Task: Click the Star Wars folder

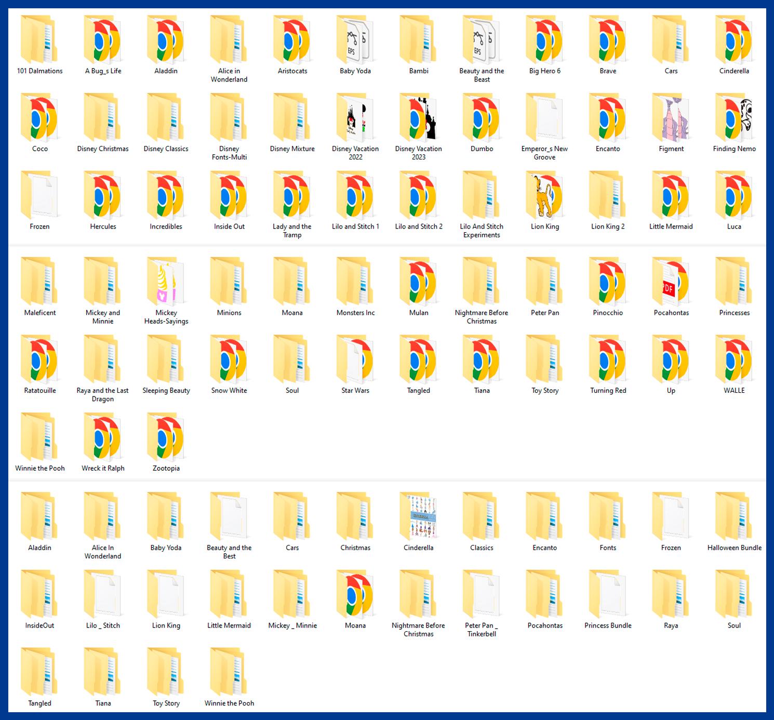Action: point(355,361)
